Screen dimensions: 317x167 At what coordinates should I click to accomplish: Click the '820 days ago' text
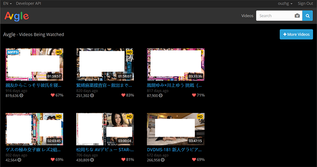[87, 91]
